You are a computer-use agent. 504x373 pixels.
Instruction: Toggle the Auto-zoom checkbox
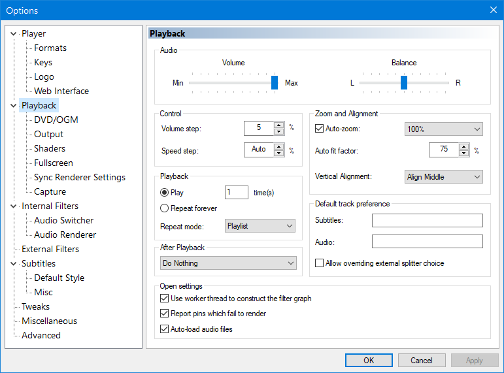[319, 129]
